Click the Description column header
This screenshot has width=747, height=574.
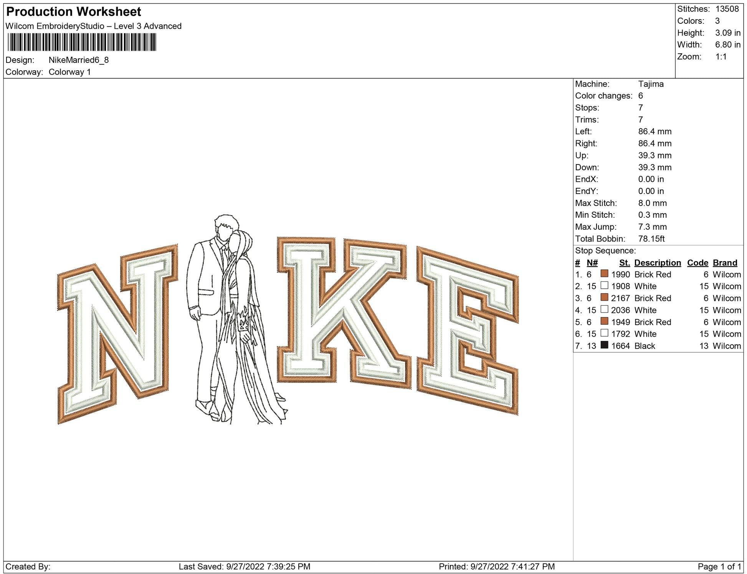click(657, 263)
